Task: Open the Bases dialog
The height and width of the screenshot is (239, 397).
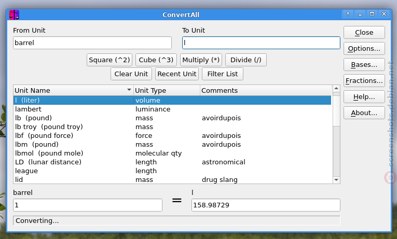Action: [364, 65]
